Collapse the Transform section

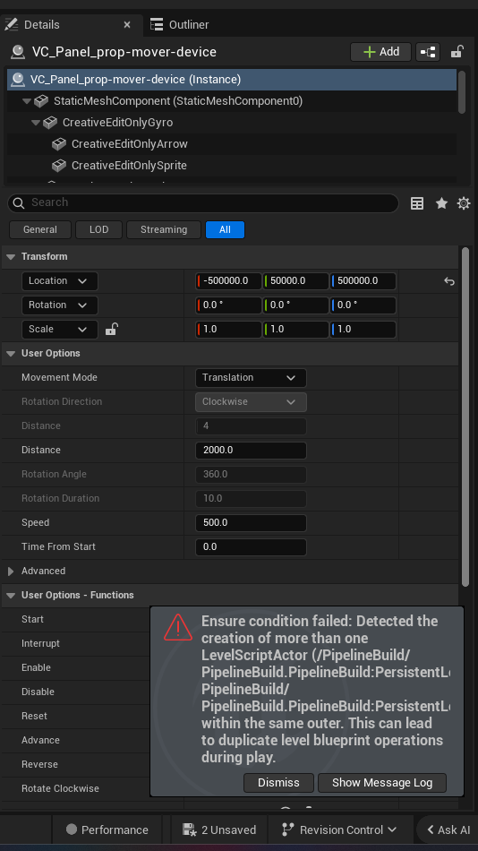click(11, 257)
